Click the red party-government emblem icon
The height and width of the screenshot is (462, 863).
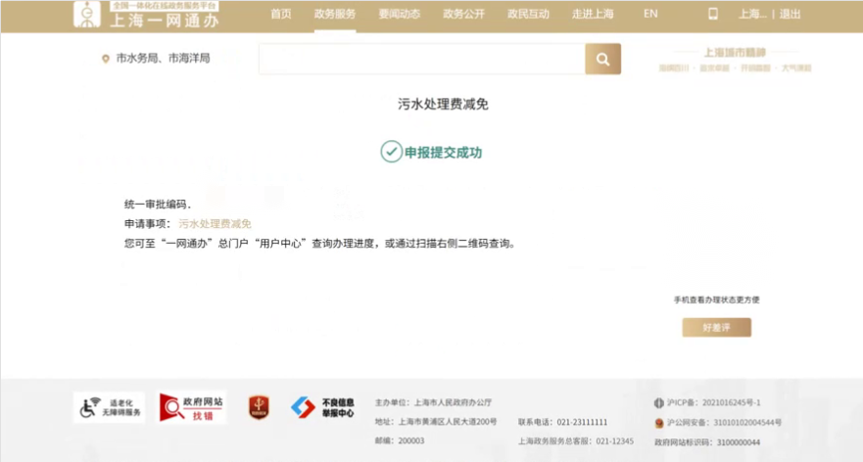coord(258,407)
